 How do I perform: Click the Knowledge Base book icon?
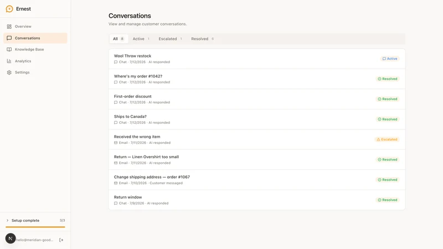(9, 49)
